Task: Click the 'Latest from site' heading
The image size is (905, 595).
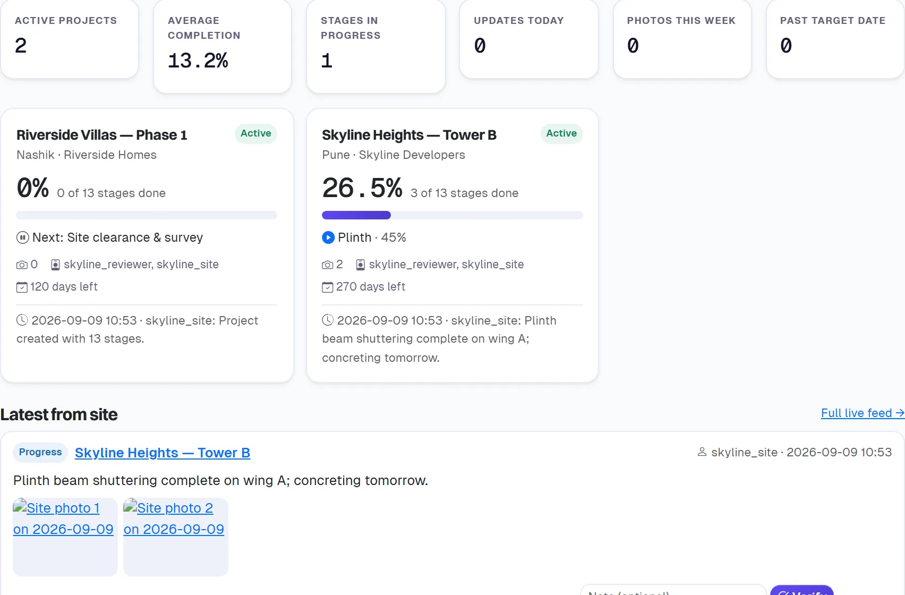Action: coord(59,414)
